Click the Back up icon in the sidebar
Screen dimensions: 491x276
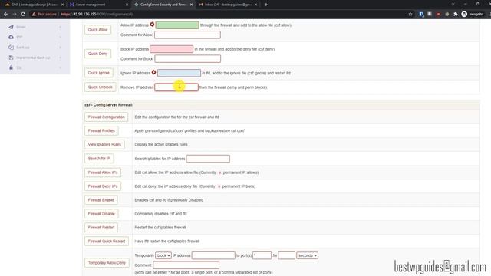[11, 48]
